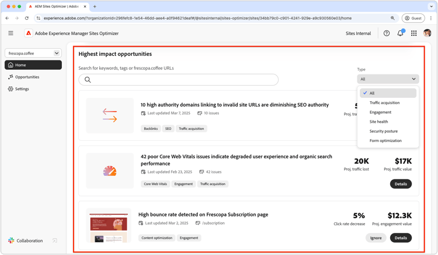The width and height of the screenshot is (438, 255).
Task: Click the site information icon in address bar
Action: 39,18
